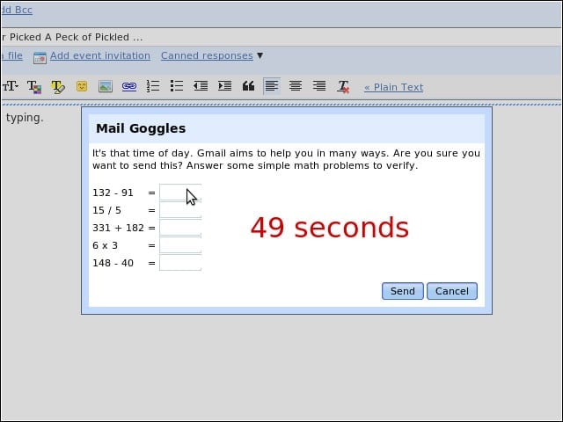Decrease the indent
This screenshot has width=563, height=422.
pyautogui.click(x=201, y=86)
